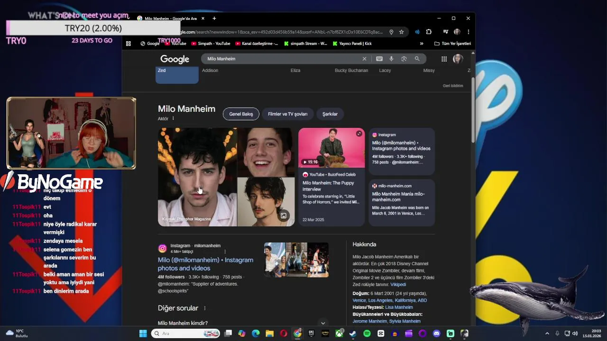Show more bookmarks with double chevron

point(422,44)
